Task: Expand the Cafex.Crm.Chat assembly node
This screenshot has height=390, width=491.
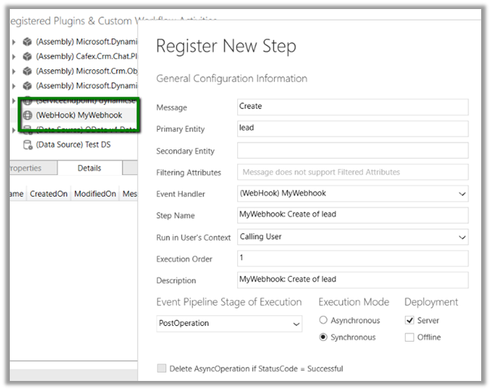Action: click(14, 57)
